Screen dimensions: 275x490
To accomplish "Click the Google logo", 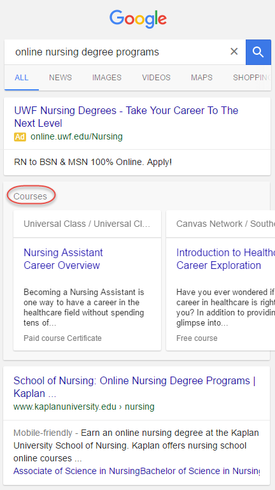I will point(137,19).
